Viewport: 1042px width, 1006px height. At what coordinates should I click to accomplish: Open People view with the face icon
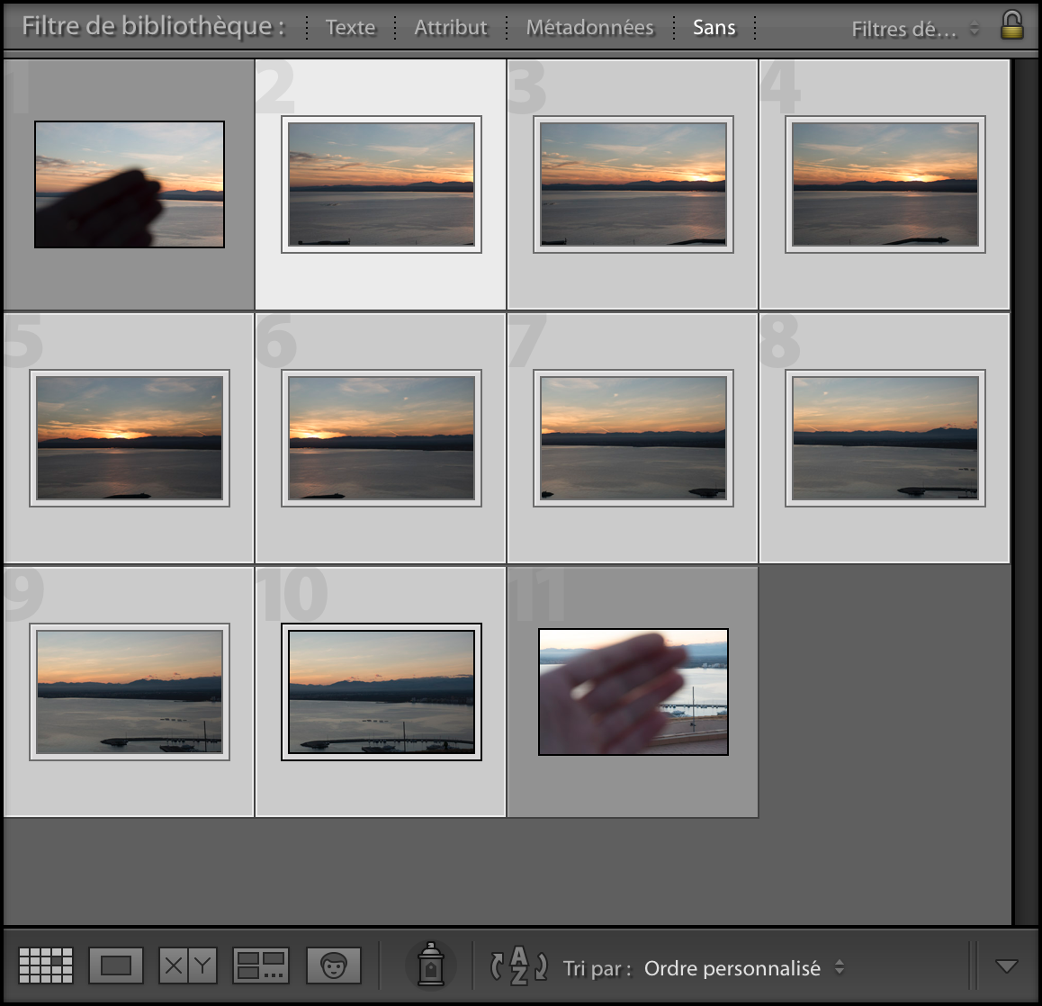[333, 965]
